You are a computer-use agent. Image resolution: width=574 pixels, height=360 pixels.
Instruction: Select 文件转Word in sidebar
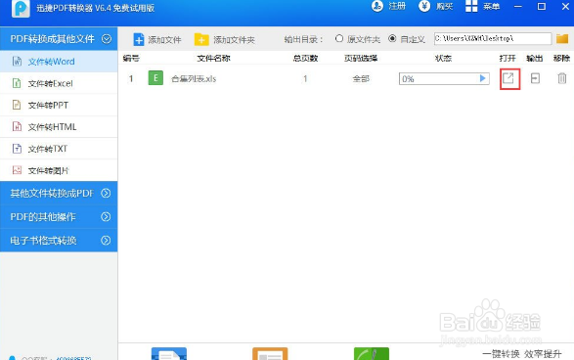coord(59,62)
